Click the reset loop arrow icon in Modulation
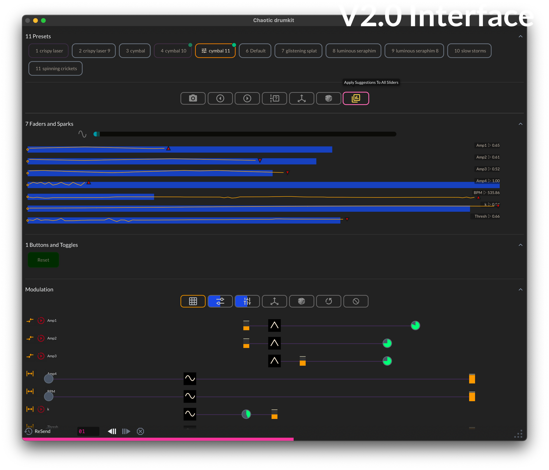Viewport: 549px width, 470px height. tap(329, 301)
